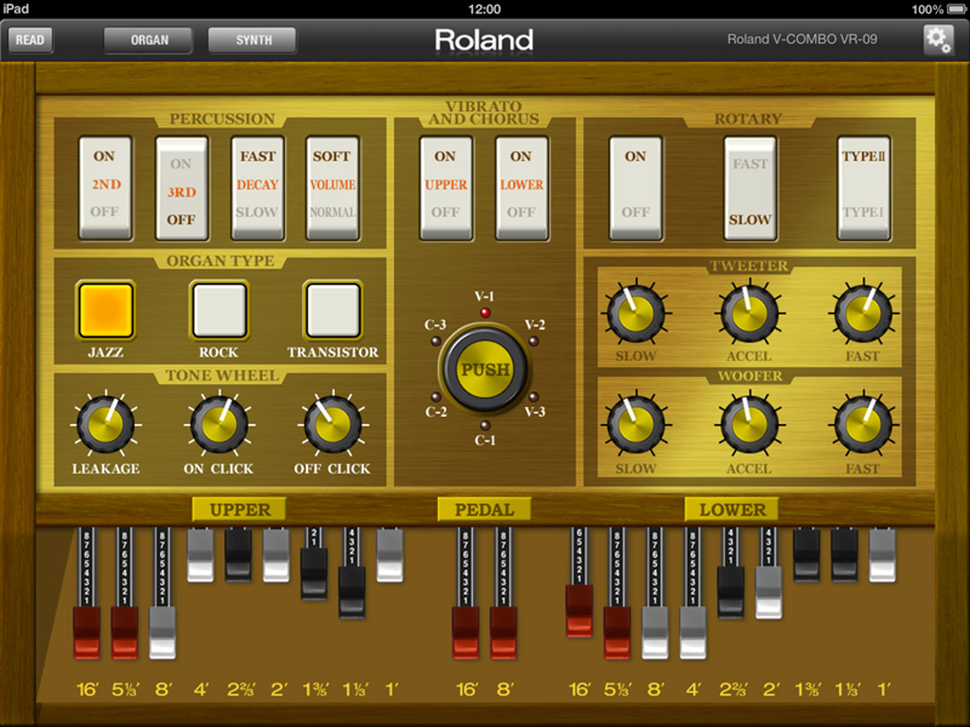Click the Upper 1⅓' black drawbar

[351, 593]
